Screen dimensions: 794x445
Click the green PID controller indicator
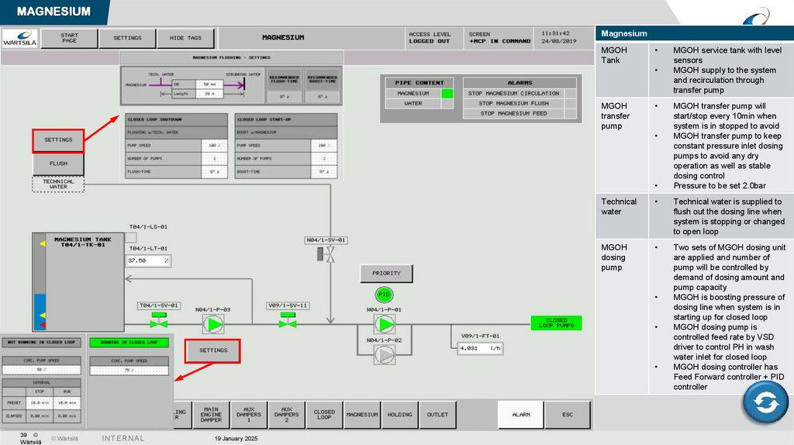(385, 294)
